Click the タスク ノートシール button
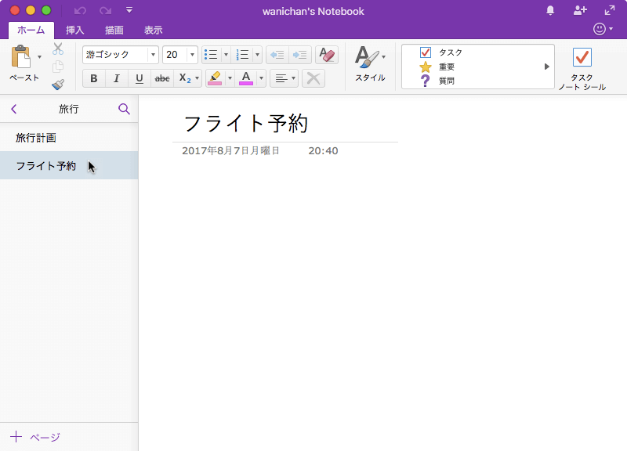The width and height of the screenshot is (627, 451). (582, 69)
